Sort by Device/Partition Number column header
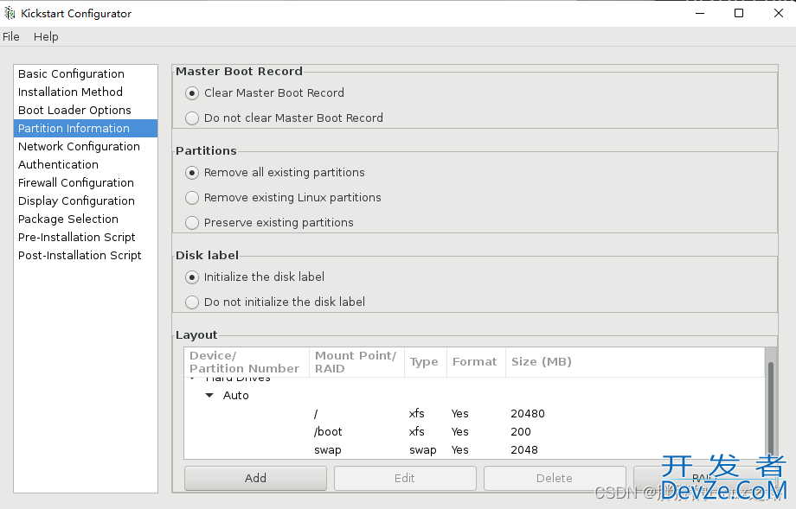 coord(247,362)
